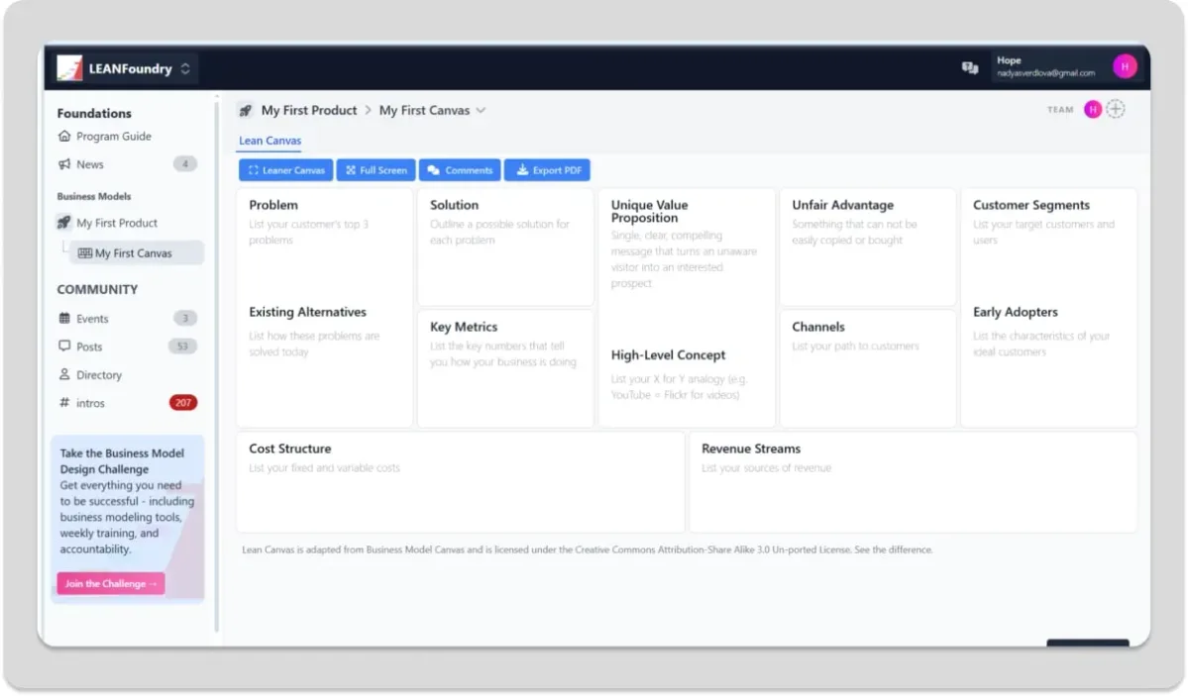Open the Comments panel
This screenshot has height=696, width=1188.
pyautogui.click(x=459, y=170)
